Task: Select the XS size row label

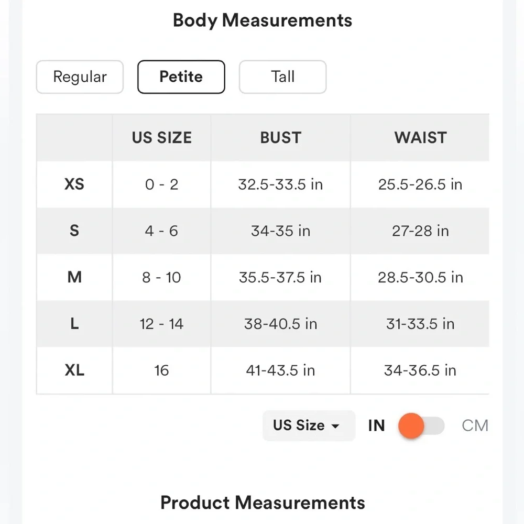Action: [74, 184]
